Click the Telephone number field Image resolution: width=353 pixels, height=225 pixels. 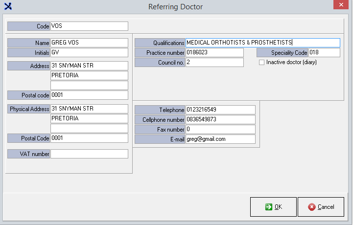point(220,110)
